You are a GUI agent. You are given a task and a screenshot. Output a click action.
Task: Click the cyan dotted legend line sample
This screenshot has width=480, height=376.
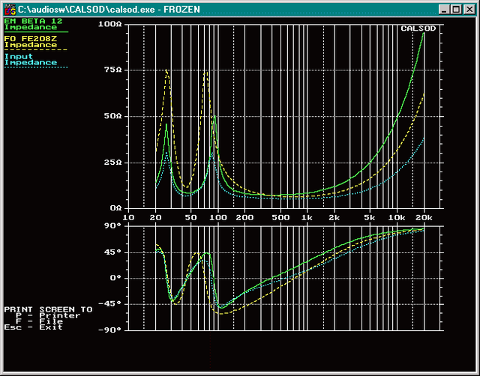pyautogui.click(x=36, y=67)
